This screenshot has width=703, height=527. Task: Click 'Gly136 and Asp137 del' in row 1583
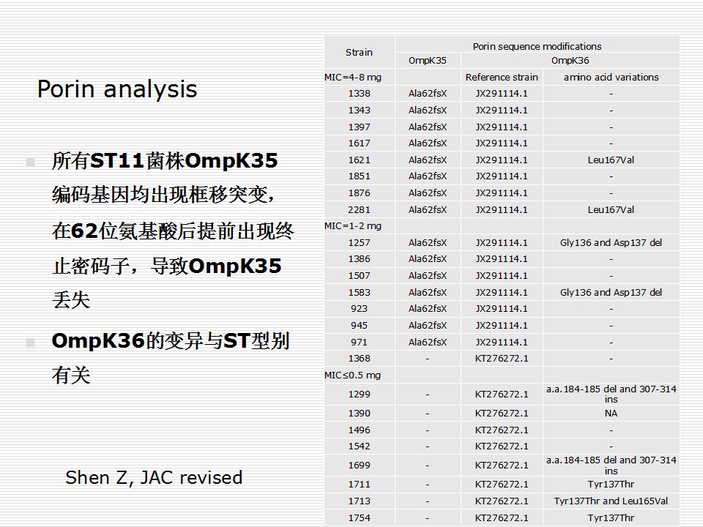click(x=611, y=293)
